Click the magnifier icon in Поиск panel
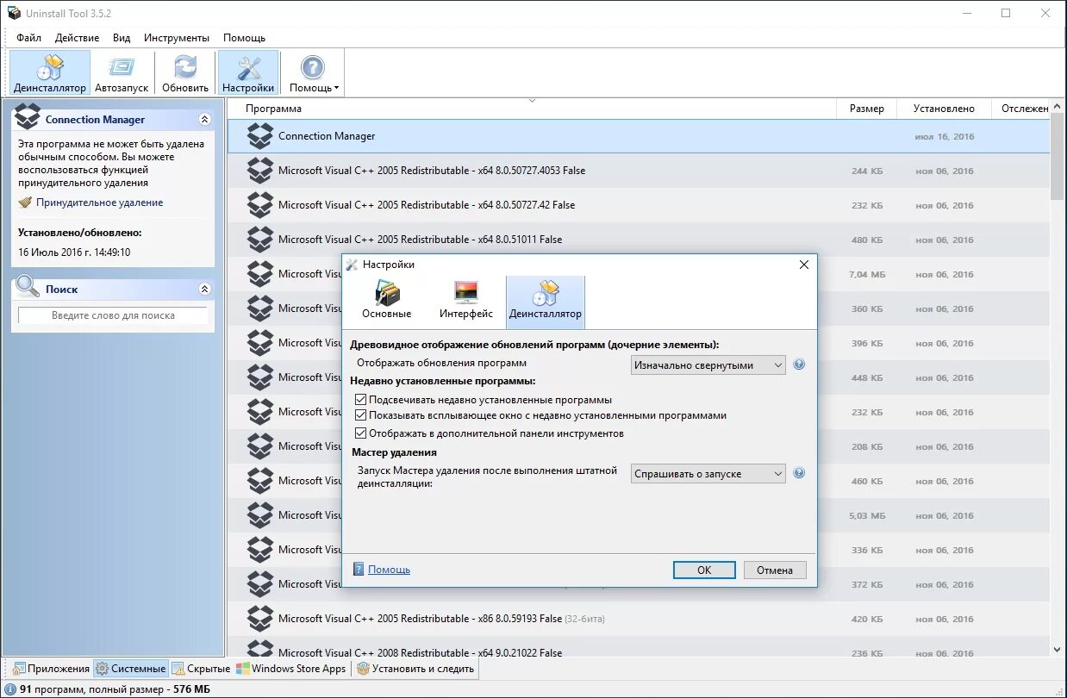 point(28,287)
